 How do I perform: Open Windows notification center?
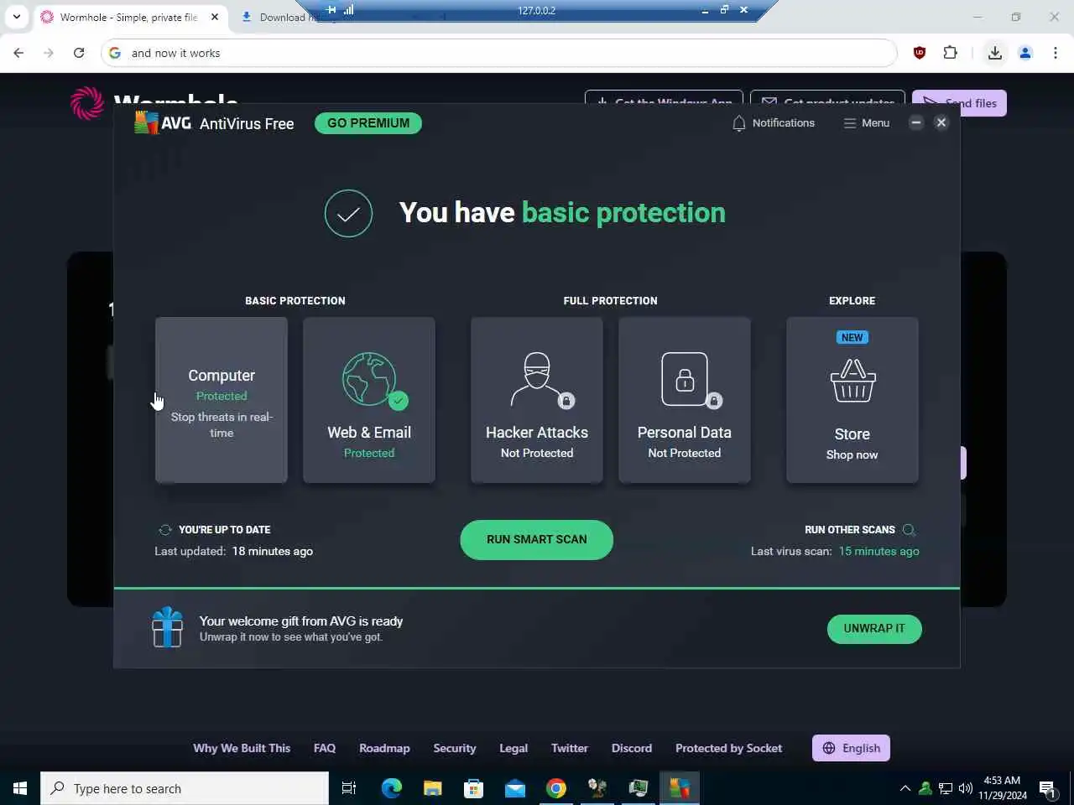coord(1048,788)
